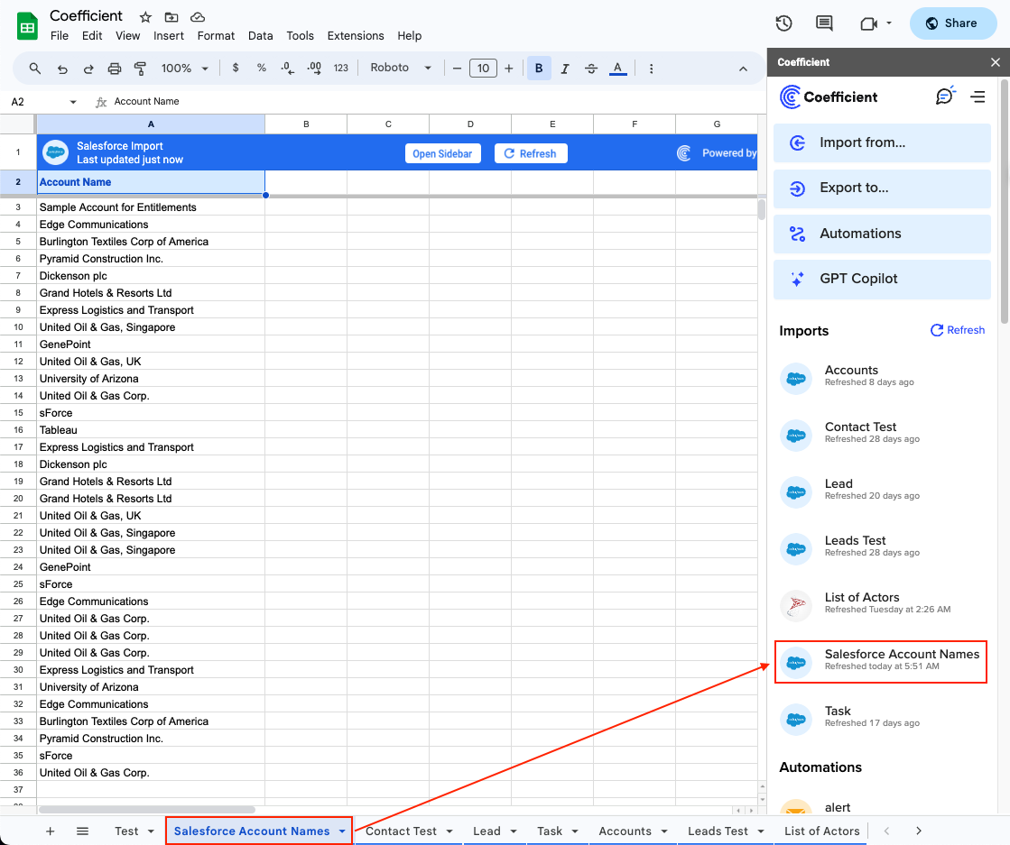
Task: Format selection as percent
Action: [x=262, y=68]
